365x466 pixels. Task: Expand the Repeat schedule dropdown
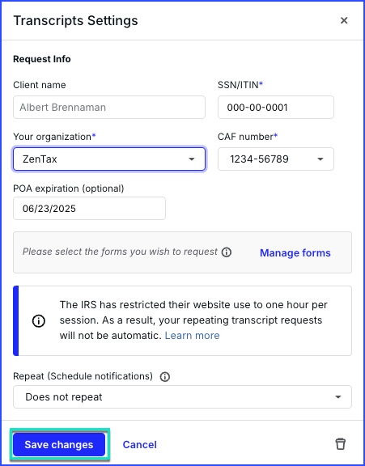182,396
